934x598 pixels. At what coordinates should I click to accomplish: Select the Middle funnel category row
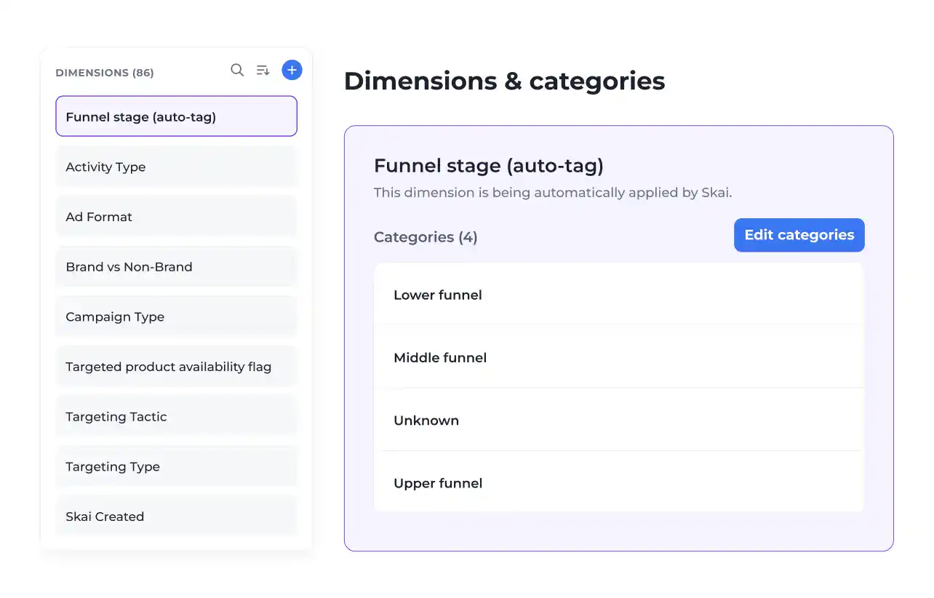pyautogui.click(x=619, y=357)
